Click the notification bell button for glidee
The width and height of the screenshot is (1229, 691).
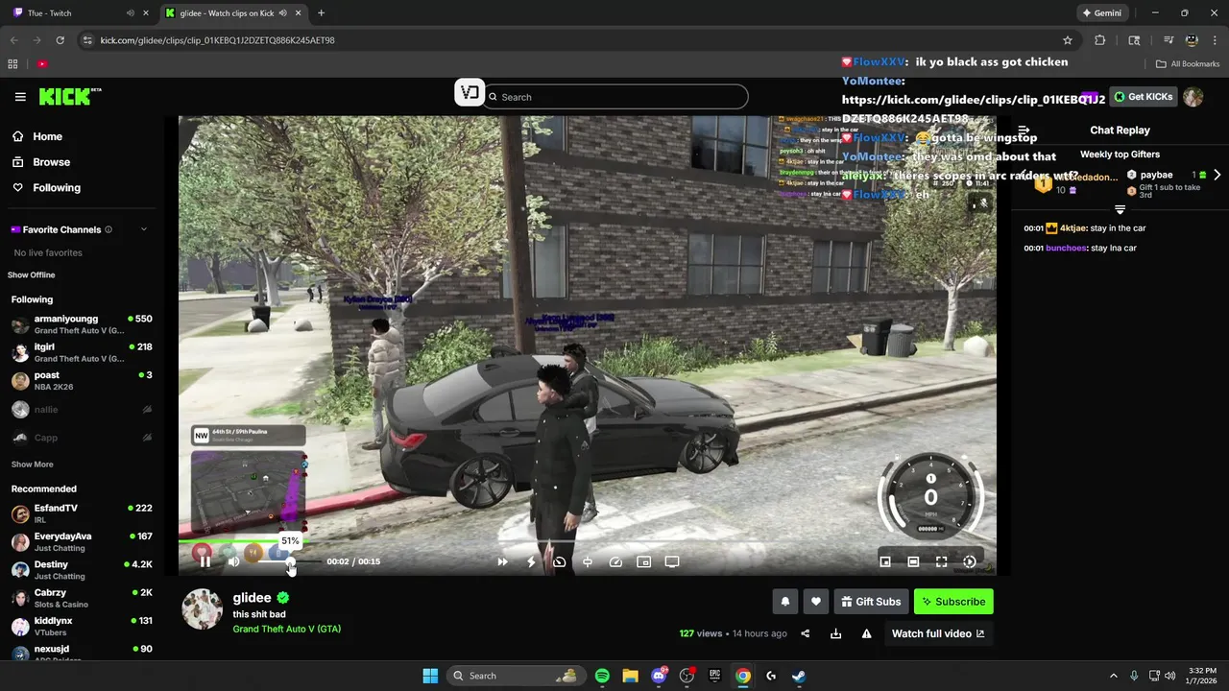784,602
